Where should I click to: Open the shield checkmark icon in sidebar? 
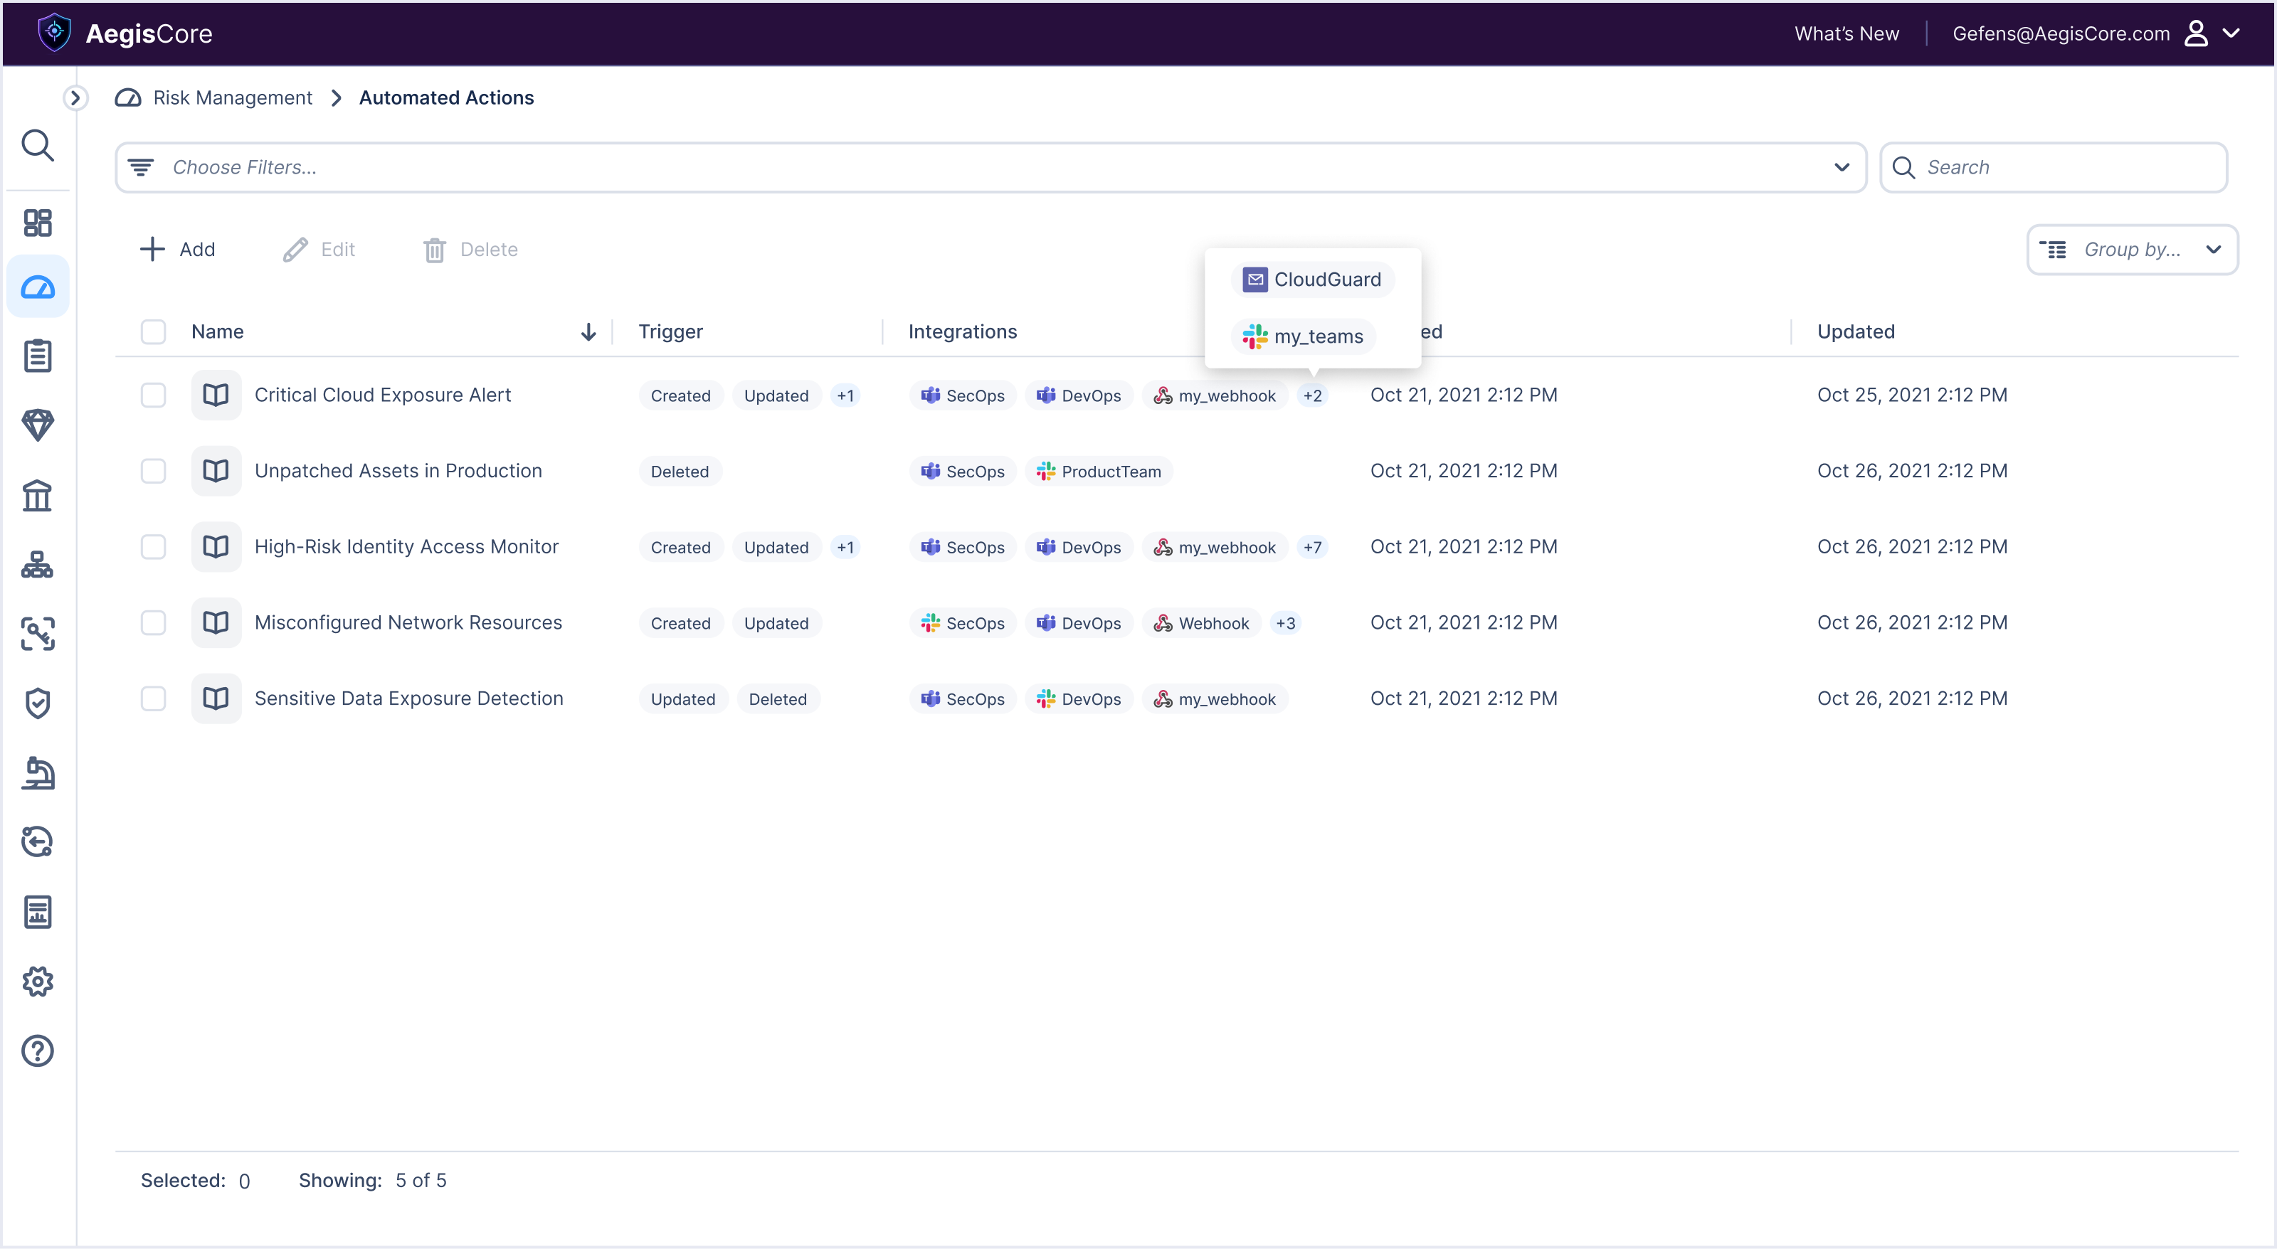37,703
